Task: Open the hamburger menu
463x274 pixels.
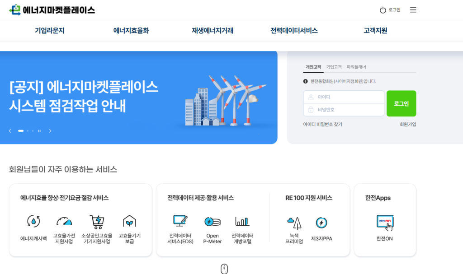Action: tap(413, 10)
